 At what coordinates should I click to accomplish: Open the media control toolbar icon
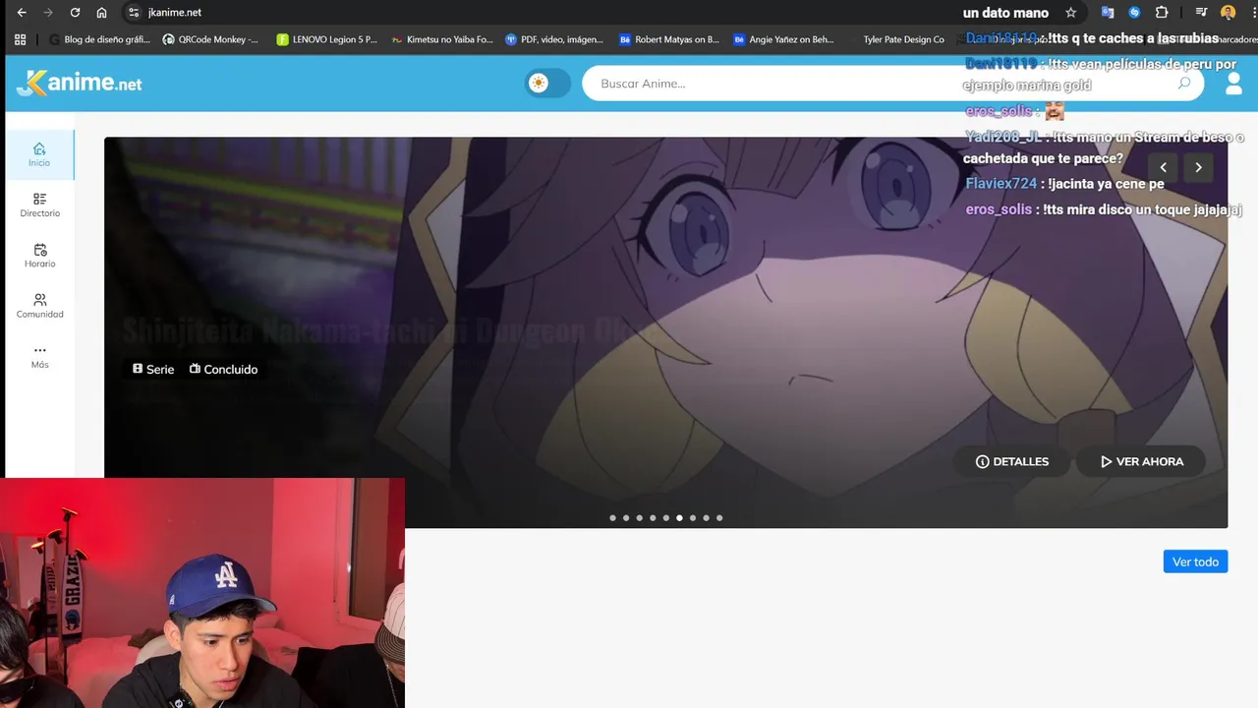click(1201, 13)
